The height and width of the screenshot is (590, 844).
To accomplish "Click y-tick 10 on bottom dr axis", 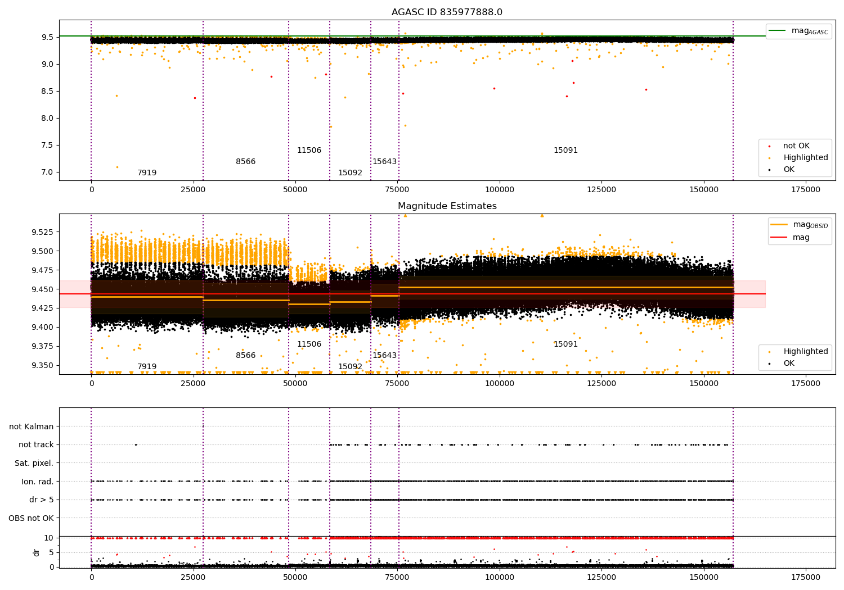I will point(49,538).
